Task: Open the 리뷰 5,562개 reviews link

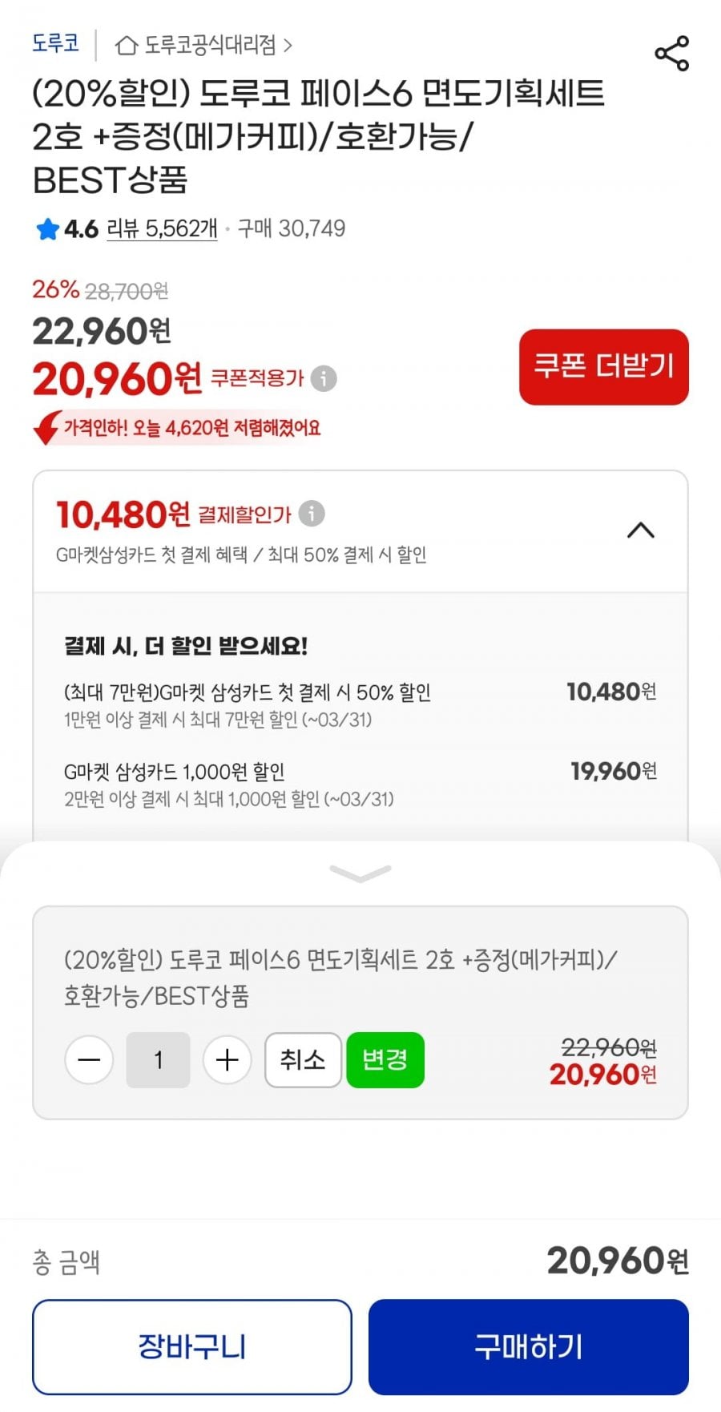Action: (x=162, y=229)
